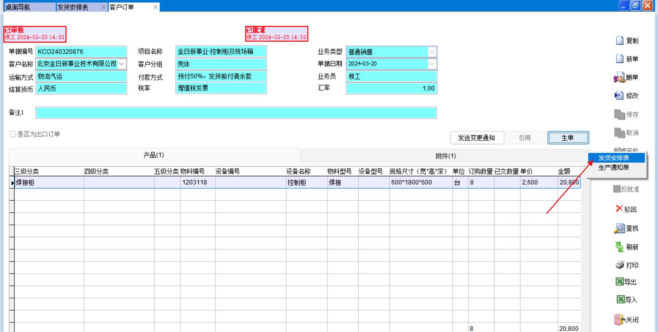Click into the 备注1 remarks field

point(236,113)
